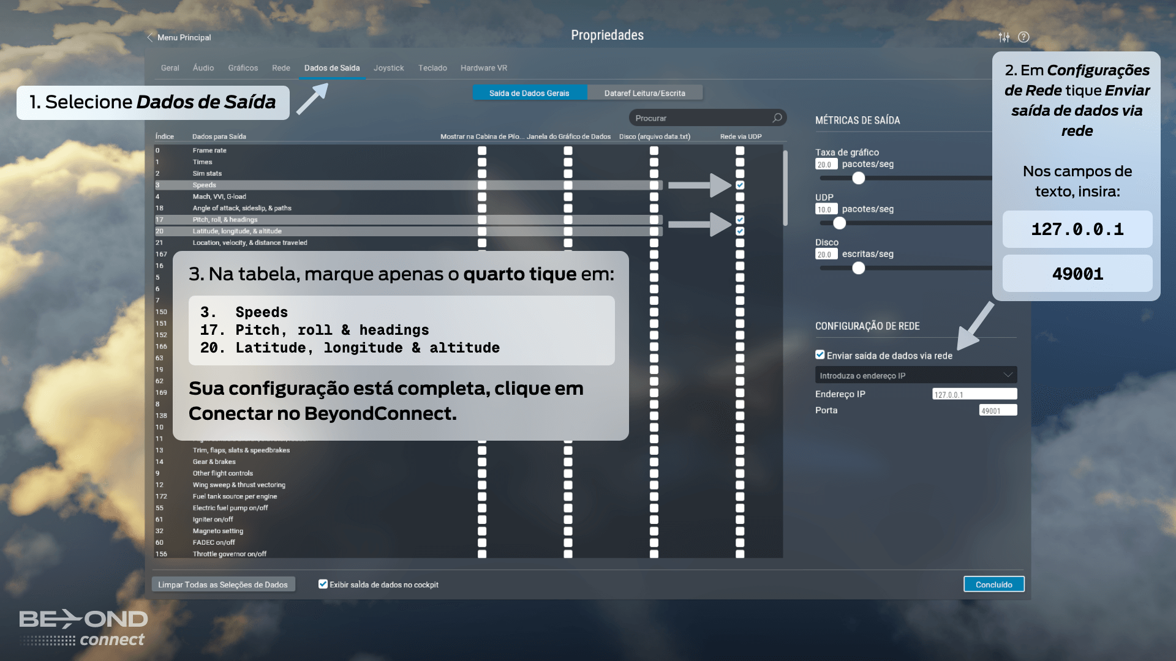1176x661 pixels.
Task: Enable data graph window for Times
Action: click(x=568, y=162)
